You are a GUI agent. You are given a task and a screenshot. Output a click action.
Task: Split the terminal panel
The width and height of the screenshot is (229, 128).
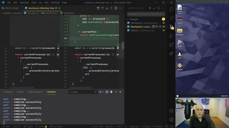(x=107, y=92)
